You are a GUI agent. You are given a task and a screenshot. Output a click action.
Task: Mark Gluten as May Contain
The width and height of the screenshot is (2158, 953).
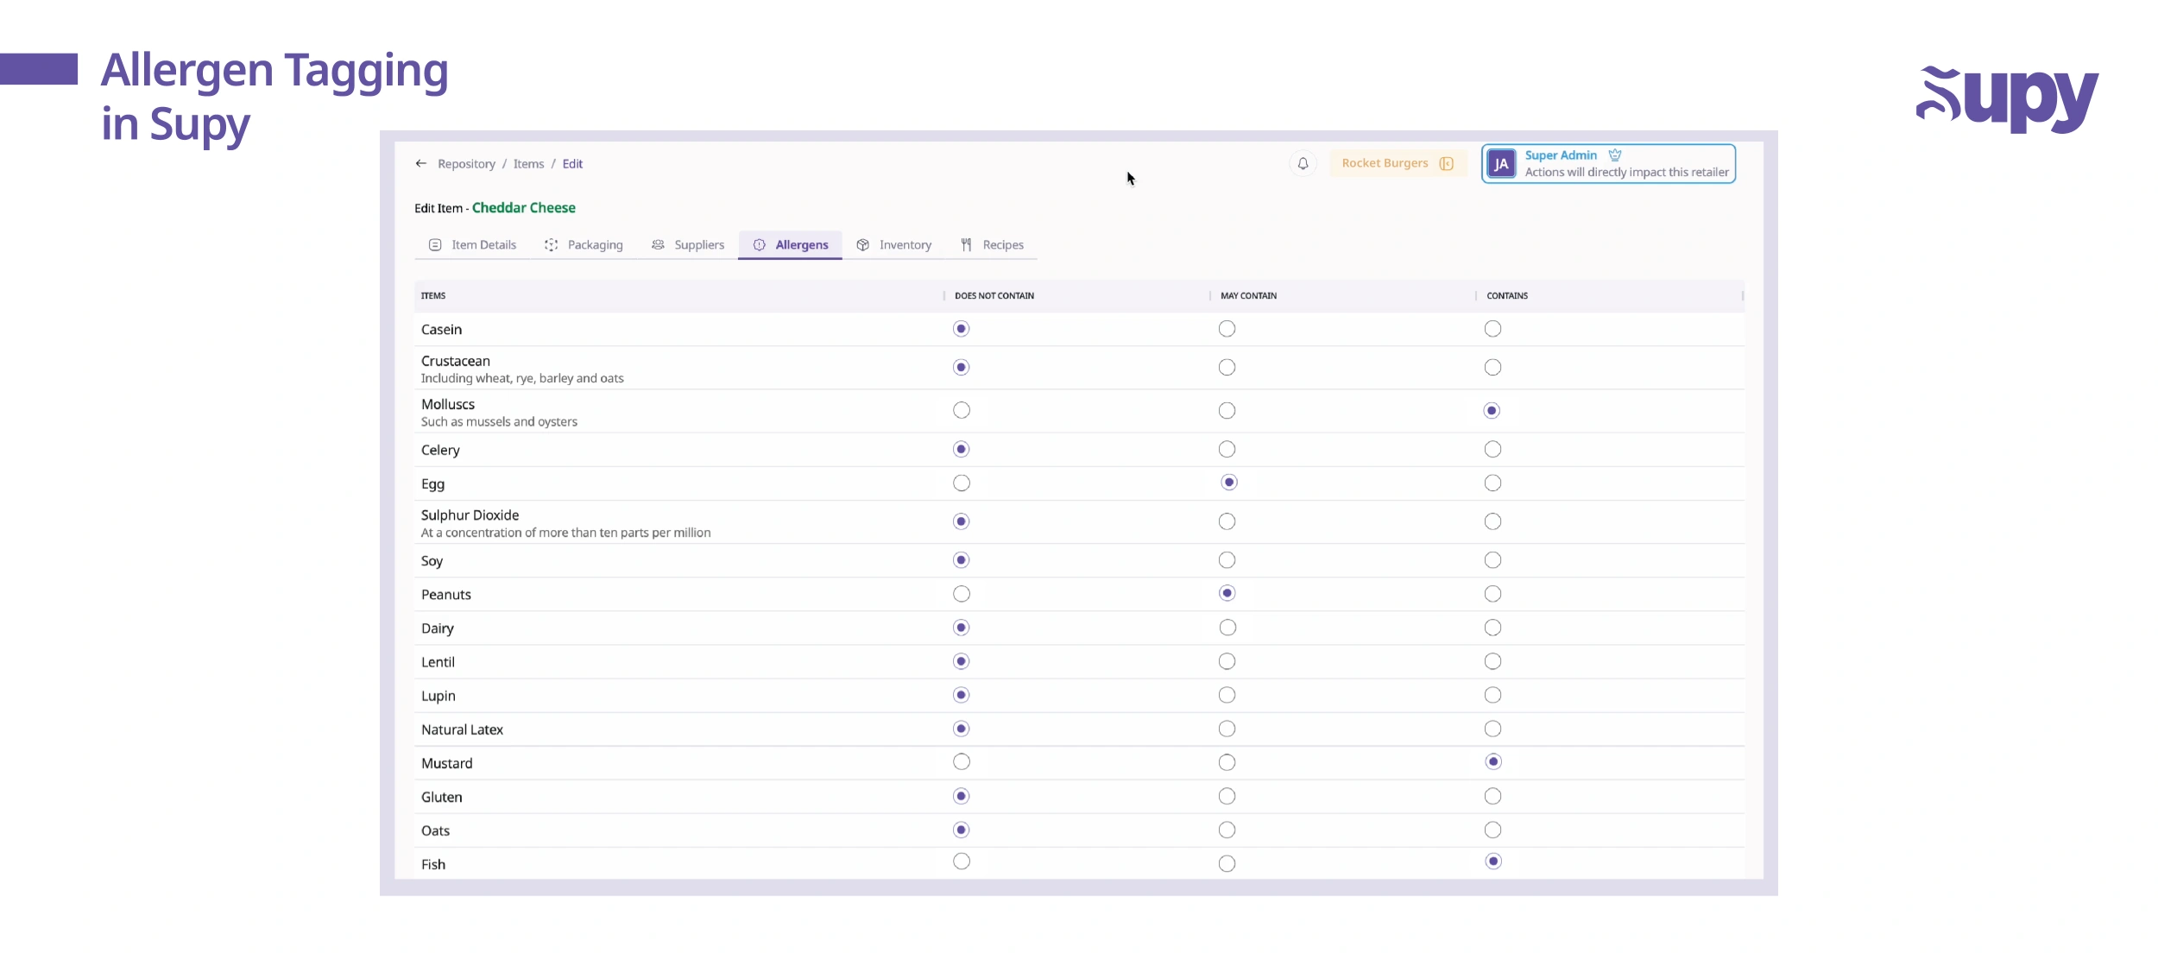click(1227, 797)
